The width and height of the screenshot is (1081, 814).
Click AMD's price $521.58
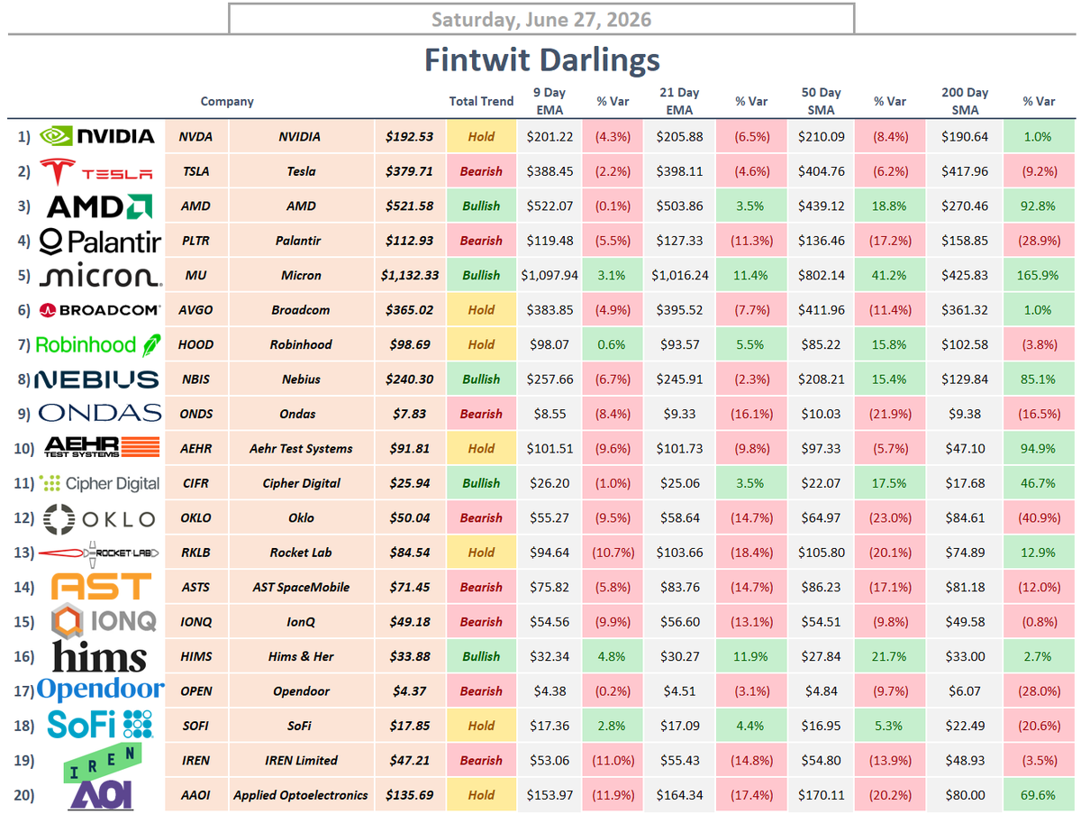pyautogui.click(x=409, y=206)
